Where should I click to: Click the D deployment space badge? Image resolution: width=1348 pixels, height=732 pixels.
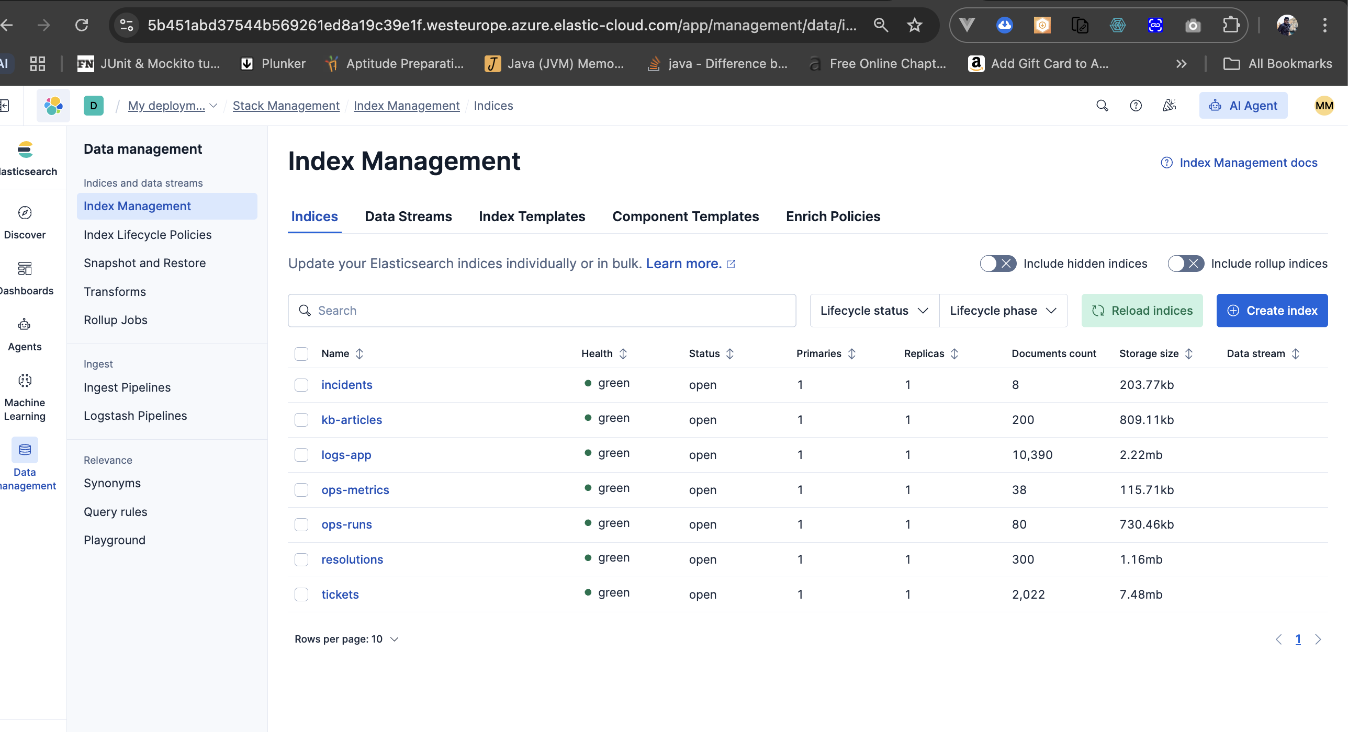[94, 106]
